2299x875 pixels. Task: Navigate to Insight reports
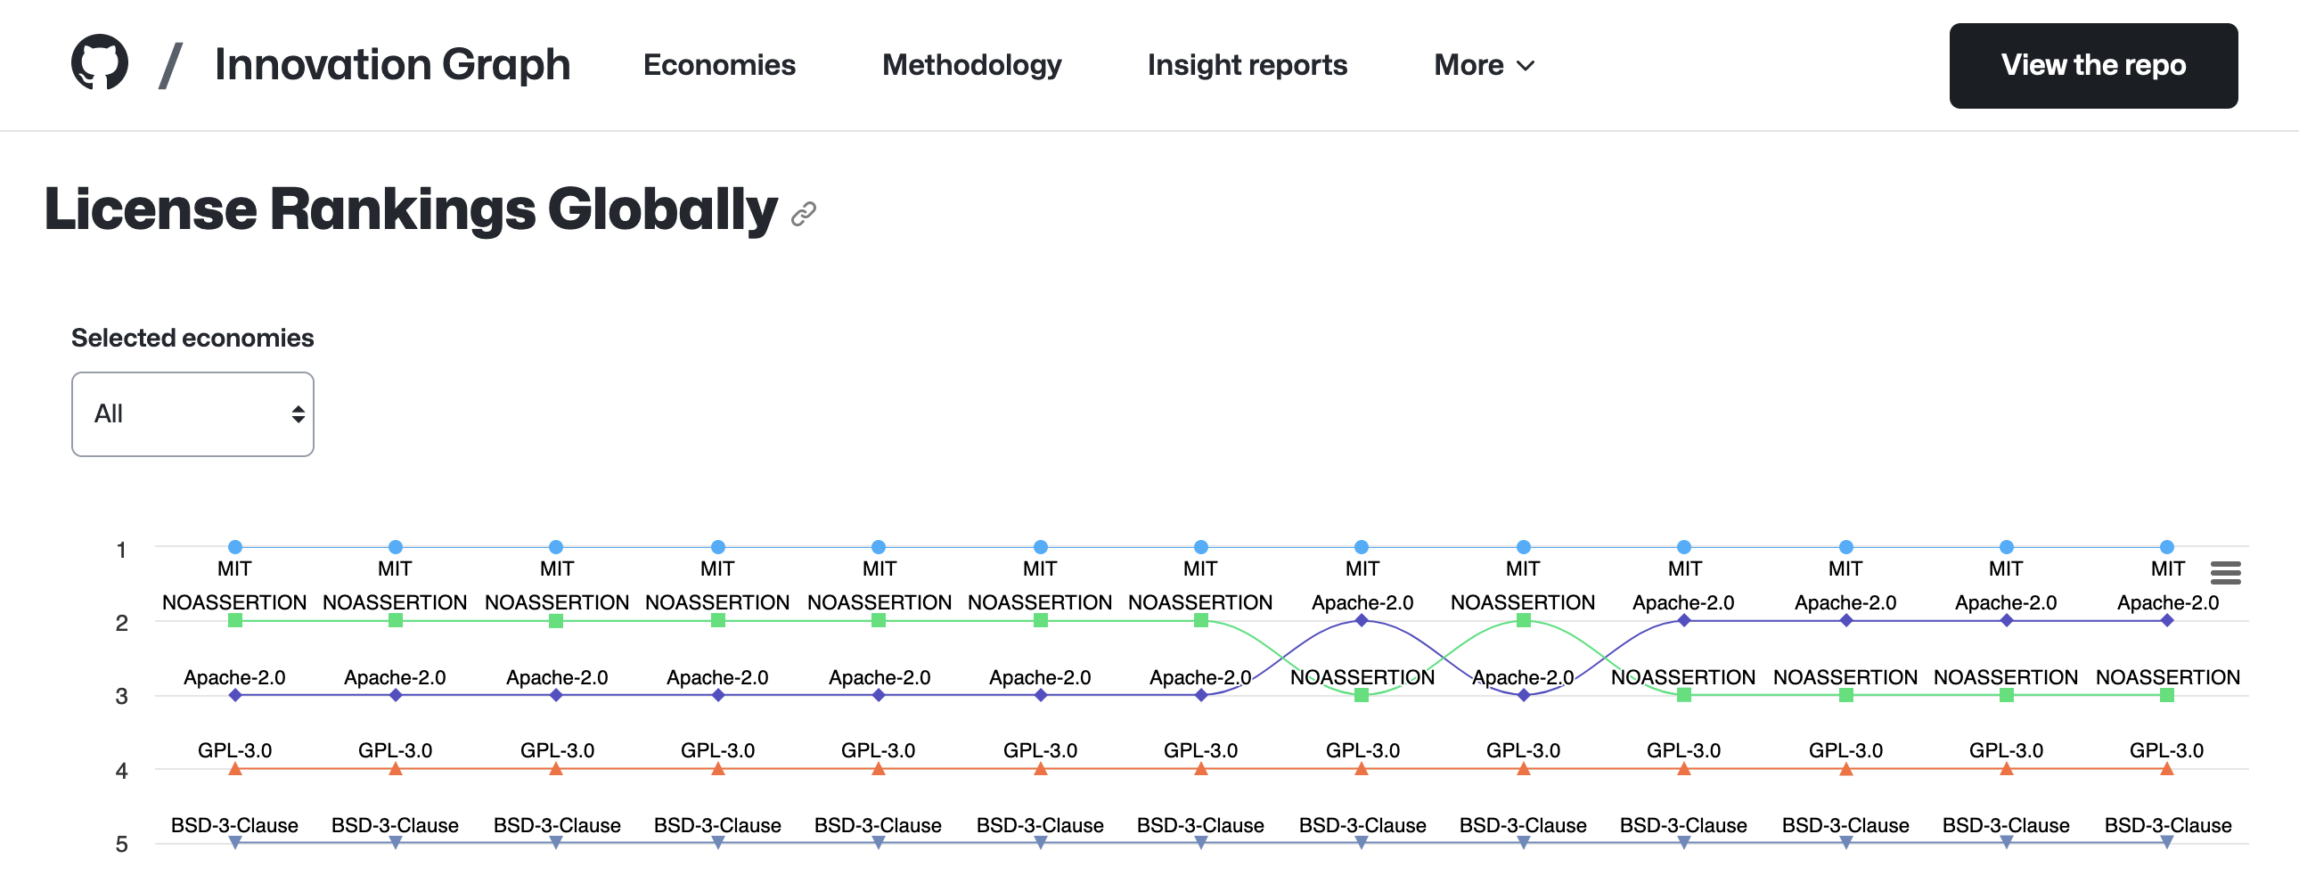tap(1247, 65)
